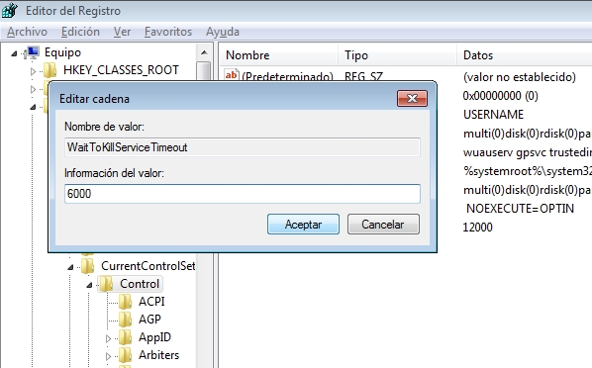Click the Equipo computer icon

pos(32,52)
